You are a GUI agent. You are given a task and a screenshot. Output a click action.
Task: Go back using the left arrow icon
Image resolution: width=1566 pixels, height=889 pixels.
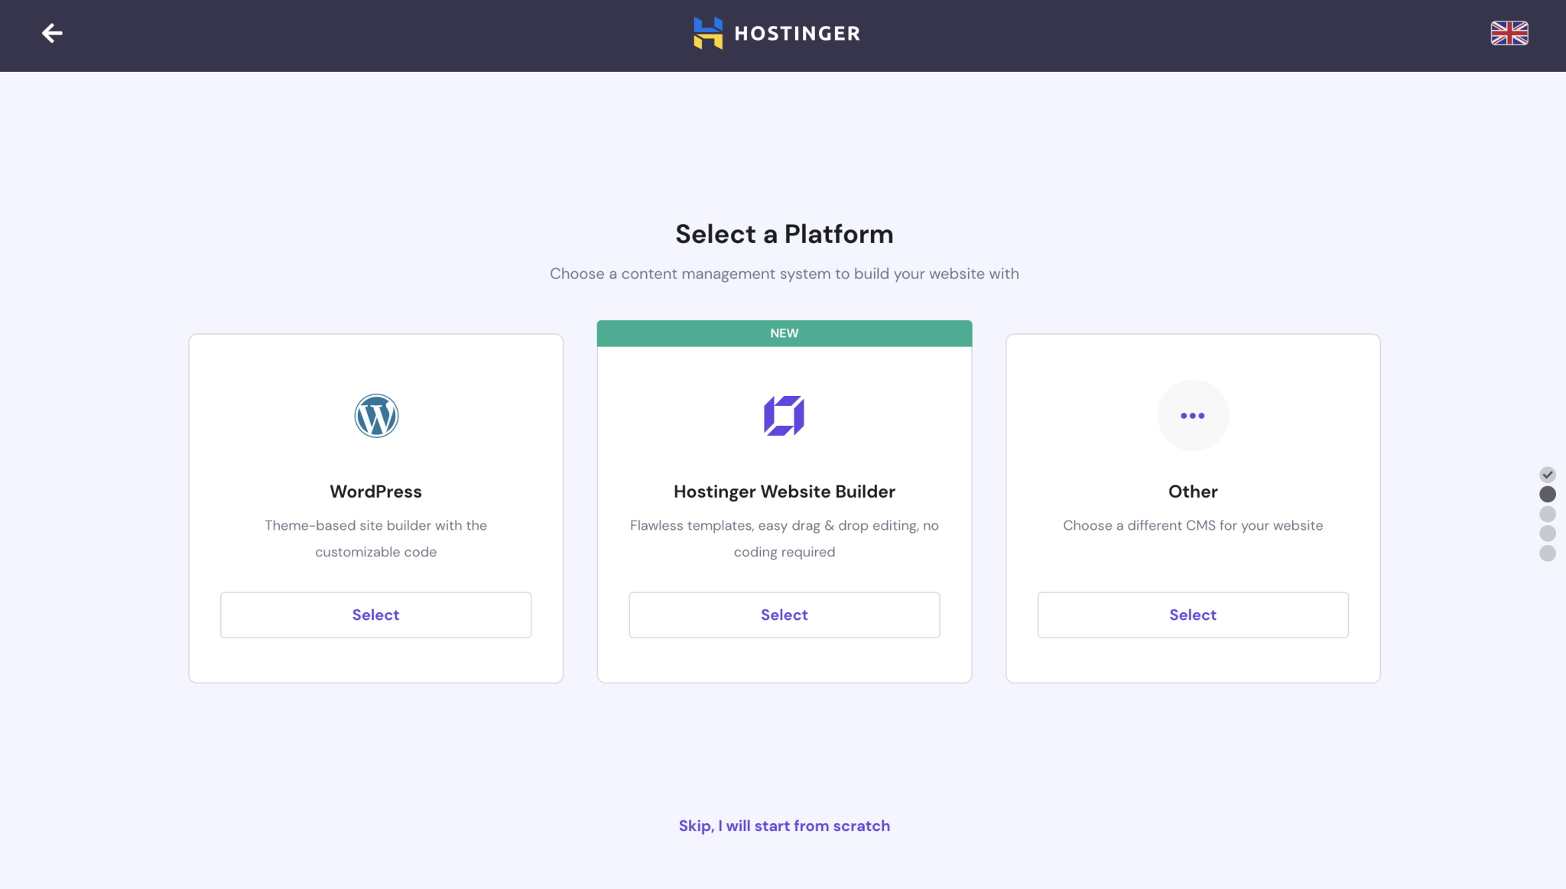click(52, 33)
